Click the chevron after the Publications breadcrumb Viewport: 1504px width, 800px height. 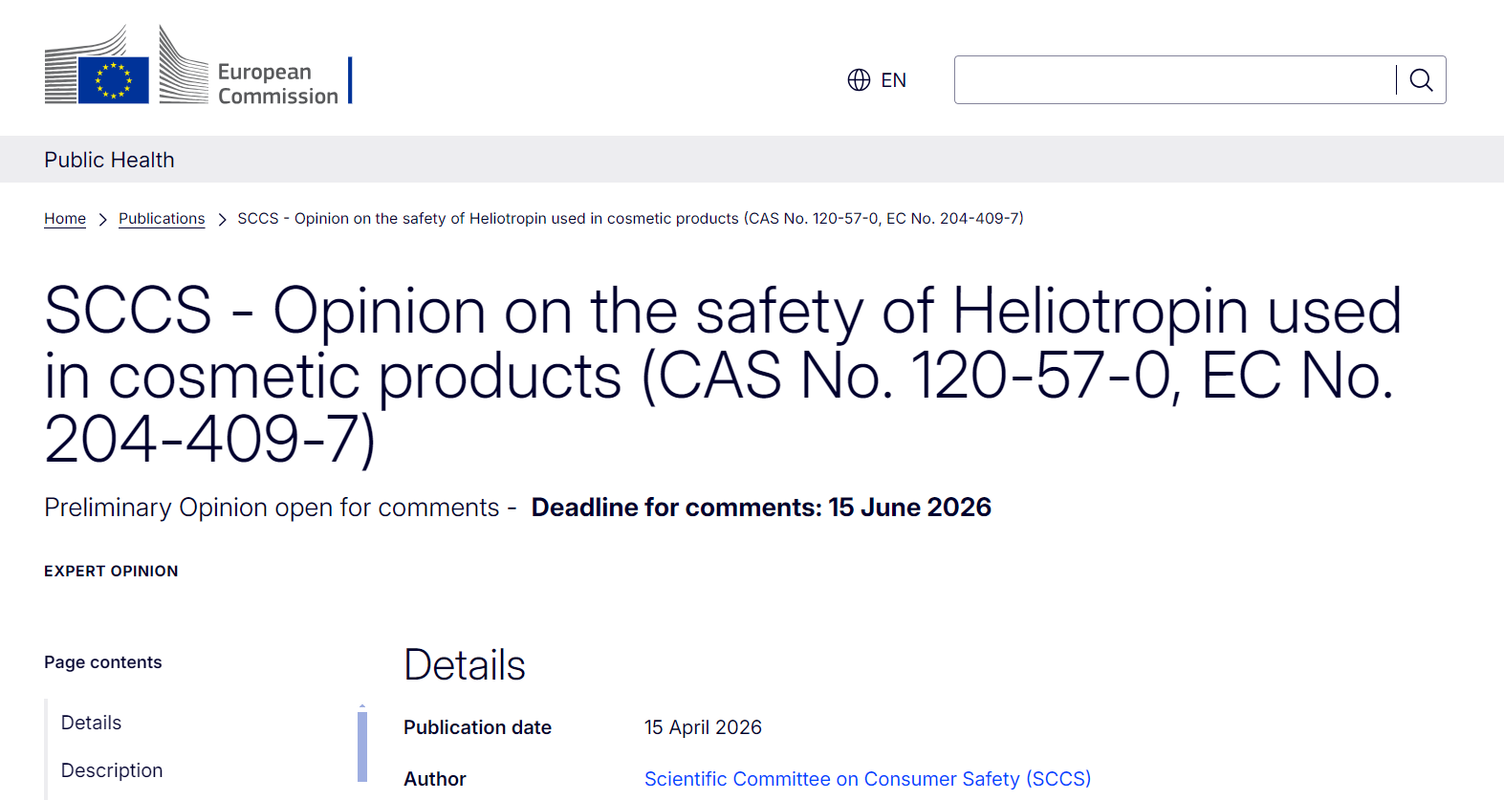pyautogui.click(x=222, y=220)
